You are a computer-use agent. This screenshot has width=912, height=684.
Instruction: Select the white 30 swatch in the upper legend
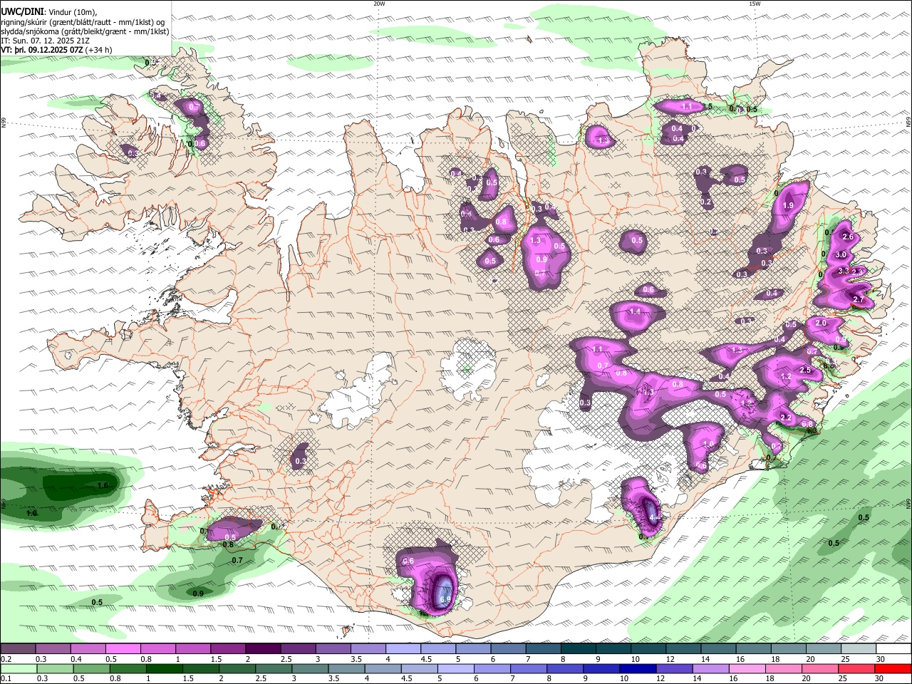click(894, 649)
